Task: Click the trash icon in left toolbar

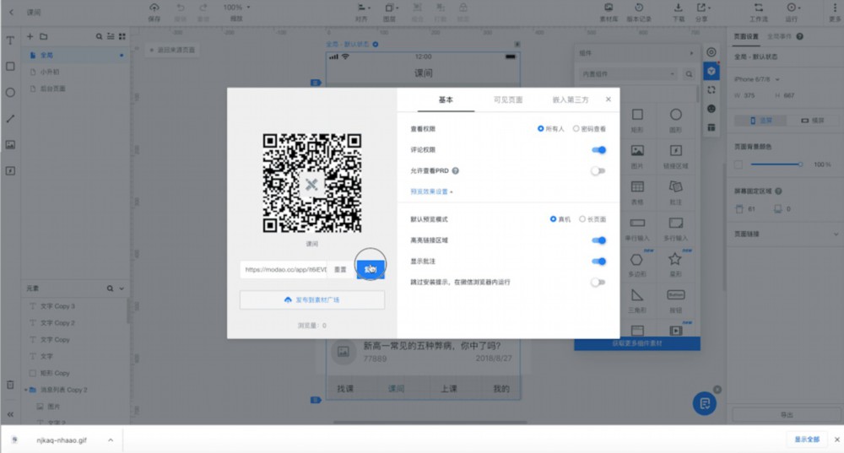Action: click(x=10, y=385)
